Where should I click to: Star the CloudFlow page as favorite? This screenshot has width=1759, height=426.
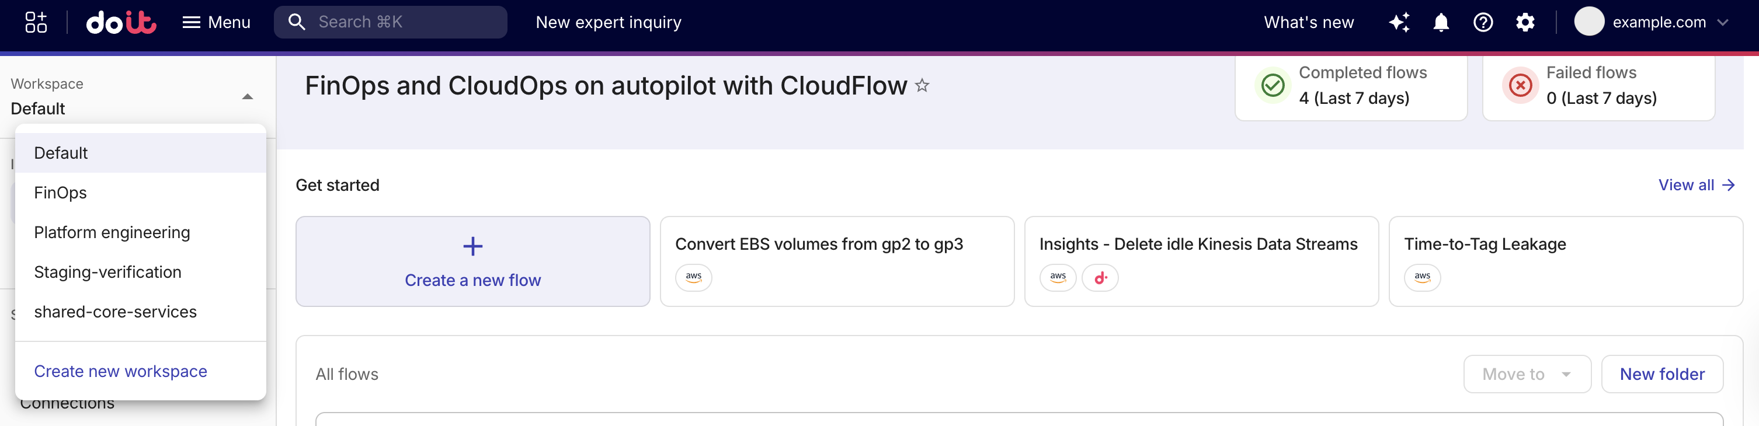click(x=922, y=86)
